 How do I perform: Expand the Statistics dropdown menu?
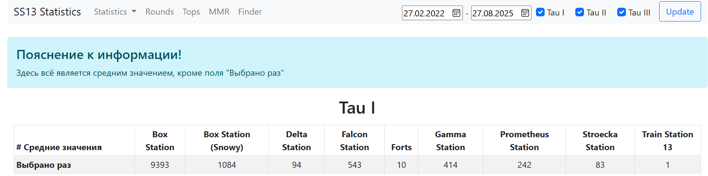click(115, 12)
